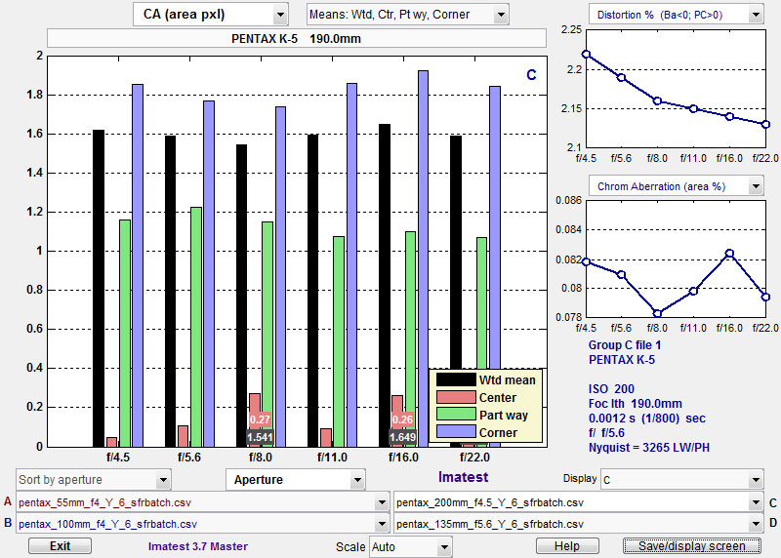Click the 0.0012 s (1/800) sec text

pyautogui.click(x=647, y=418)
